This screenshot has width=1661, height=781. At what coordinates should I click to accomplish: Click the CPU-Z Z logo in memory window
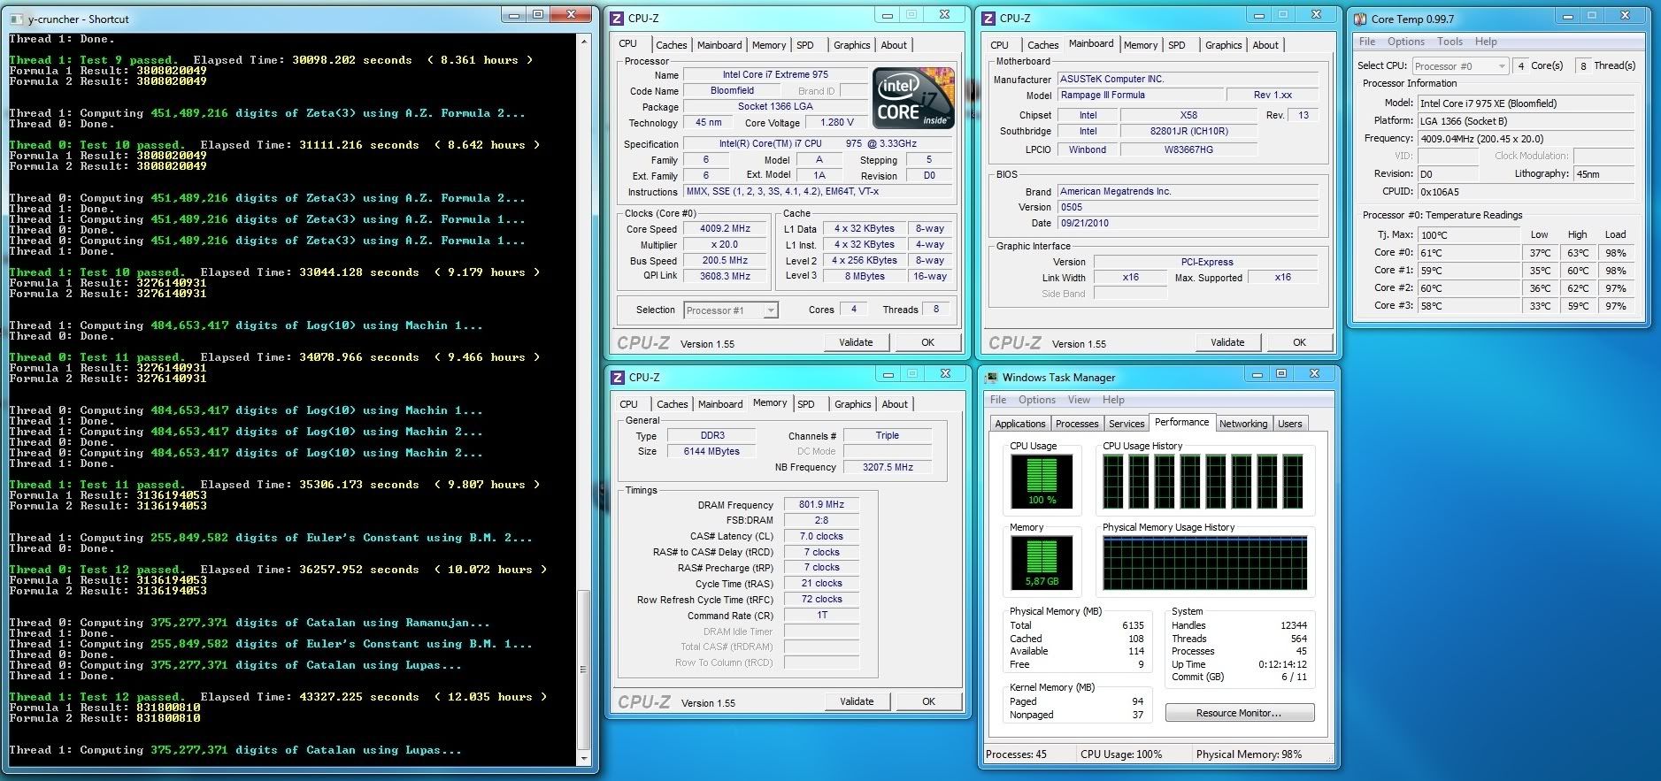(619, 377)
